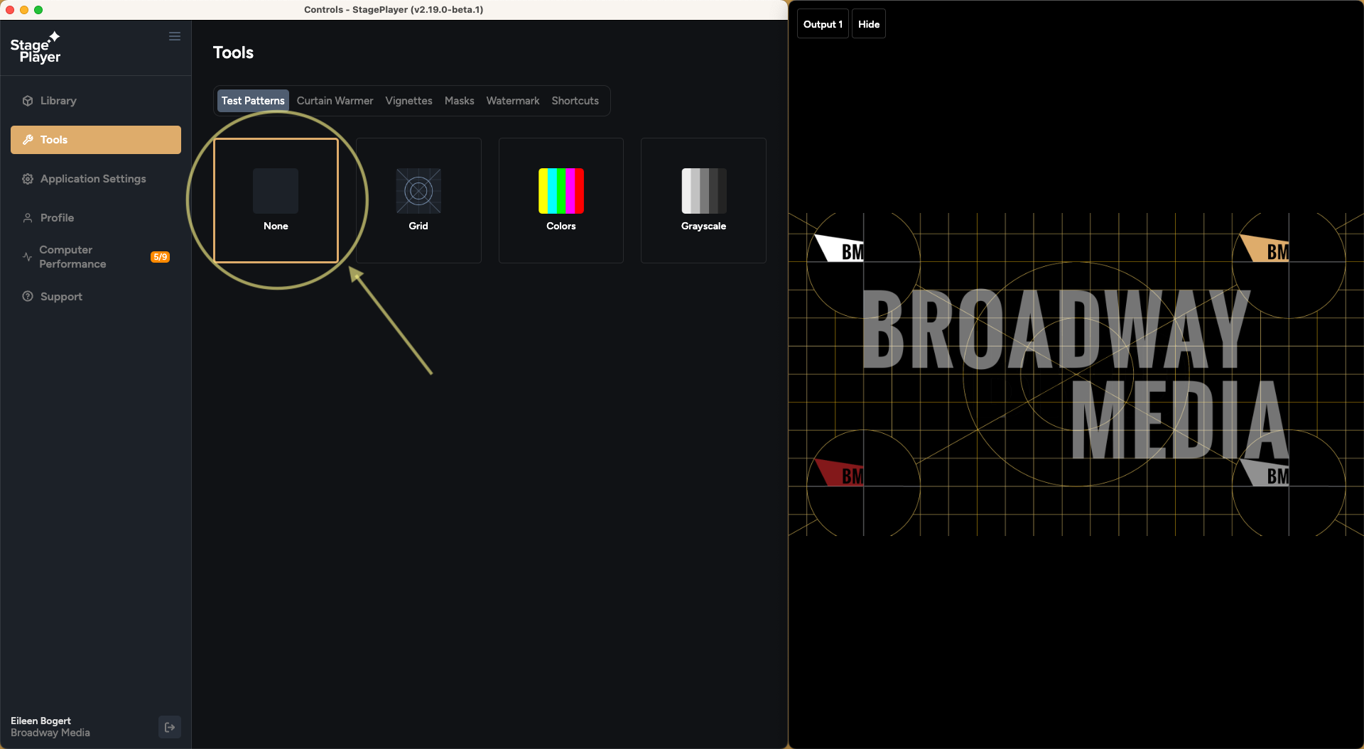Click the Tools page heading
The image size is (1364, 749).
[233, 53]
